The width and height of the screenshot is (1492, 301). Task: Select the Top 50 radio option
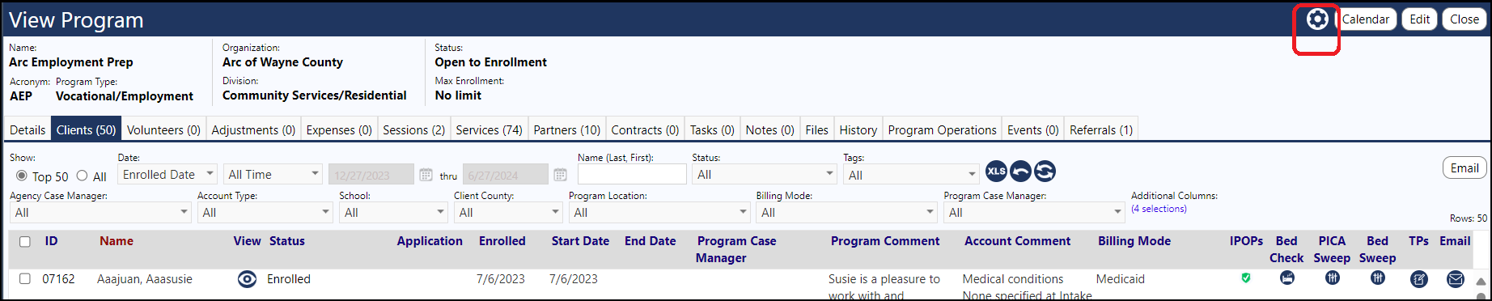pos(22,176)
